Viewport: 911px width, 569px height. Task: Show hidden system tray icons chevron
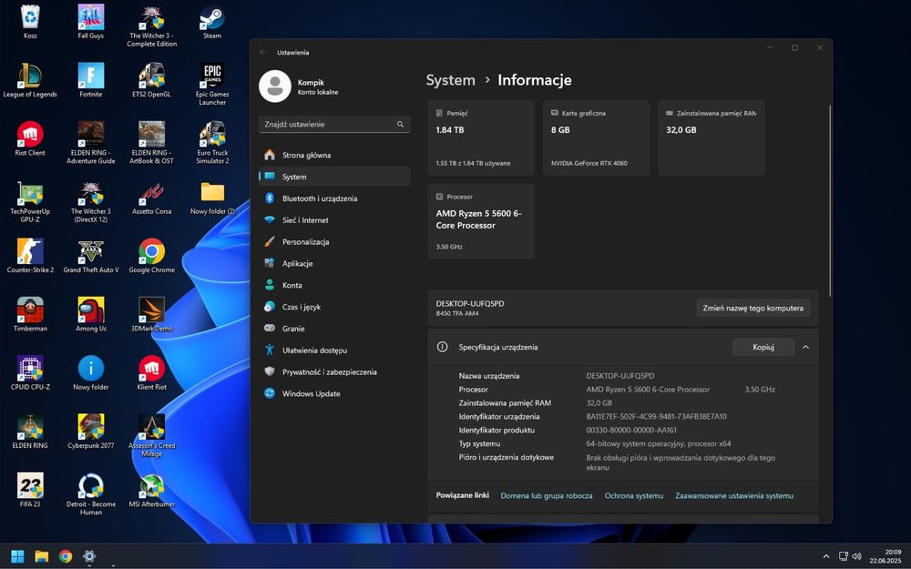coord(825,557)
